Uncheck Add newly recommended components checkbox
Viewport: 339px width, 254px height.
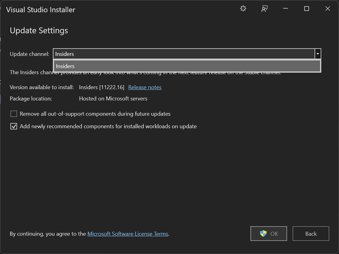pos(14,126)
